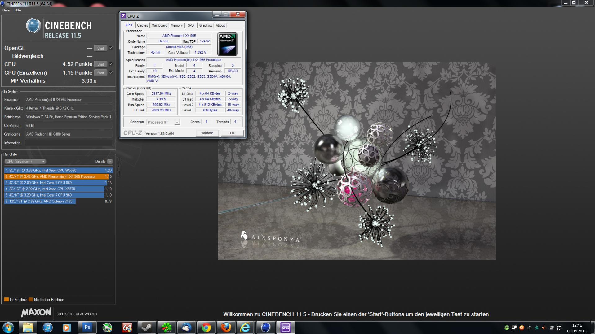This screenshot has width=595, height=334.
Task: Select ranking row Intel Xeon CPU W5590
Action: (x=58, y=170)
